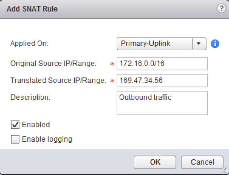Click the 'Applied On:' label

[29, 44]
